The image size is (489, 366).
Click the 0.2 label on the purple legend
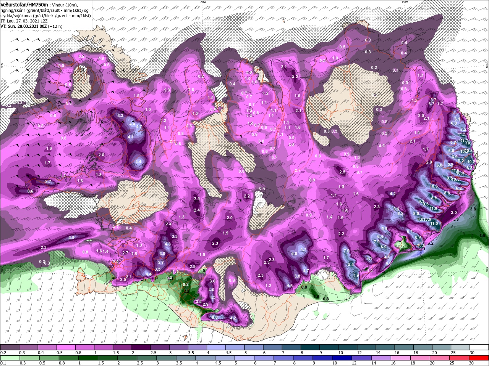pyautogui.click(x=3, y=353)
